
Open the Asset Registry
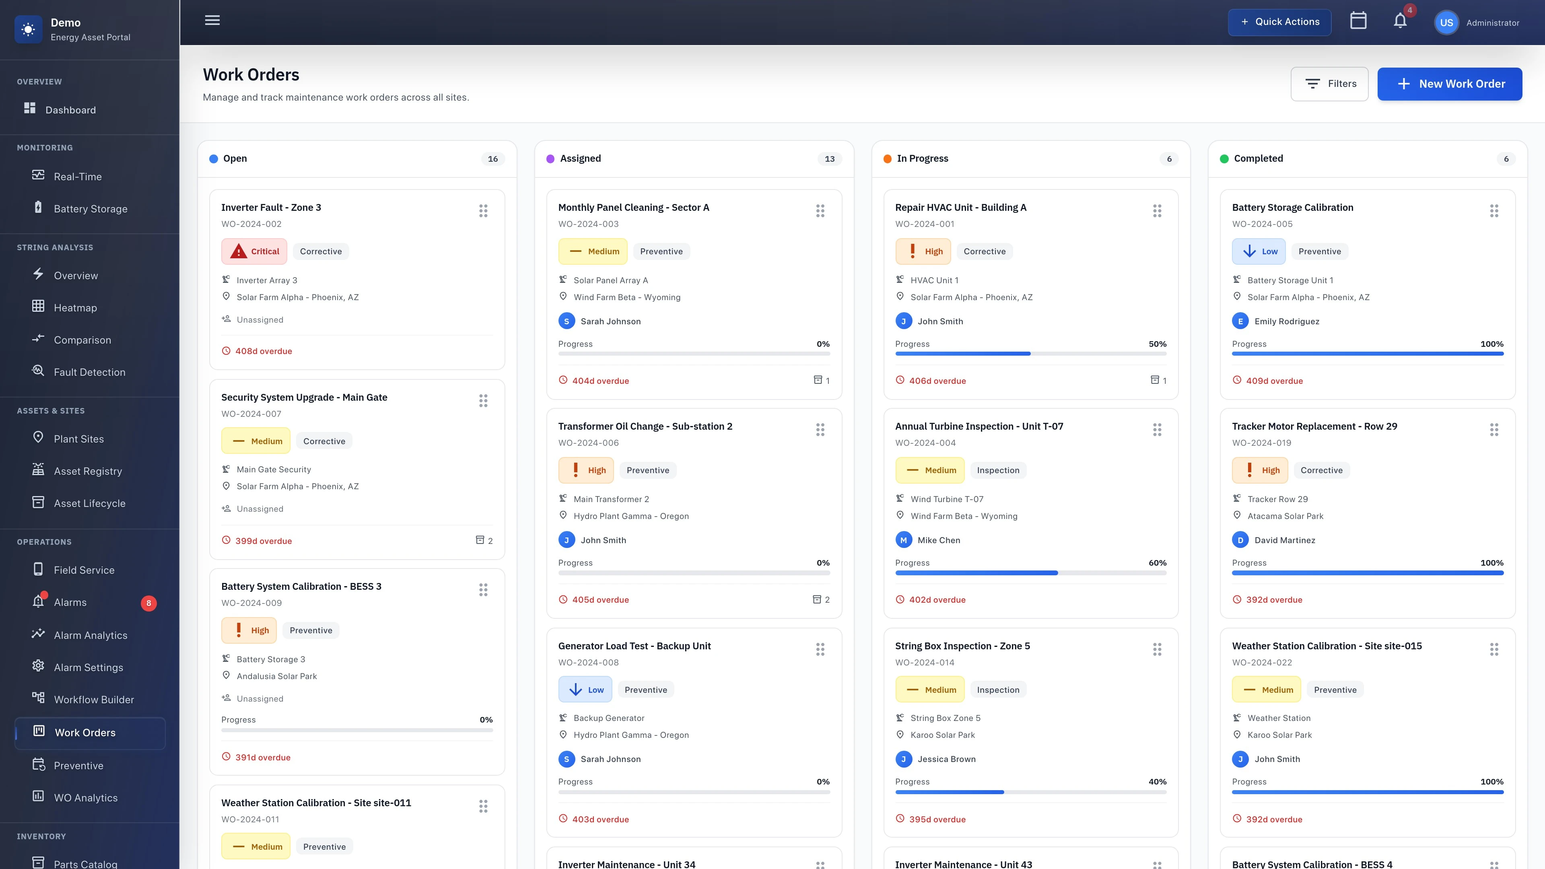(88, 471)
